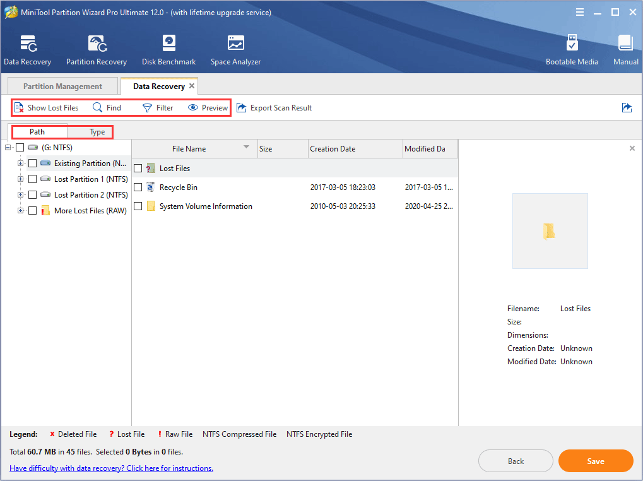Viewport: 643px width, 481px height.
Task: Click the System Volume Information folder icon
Action: [x=151, y=206]
